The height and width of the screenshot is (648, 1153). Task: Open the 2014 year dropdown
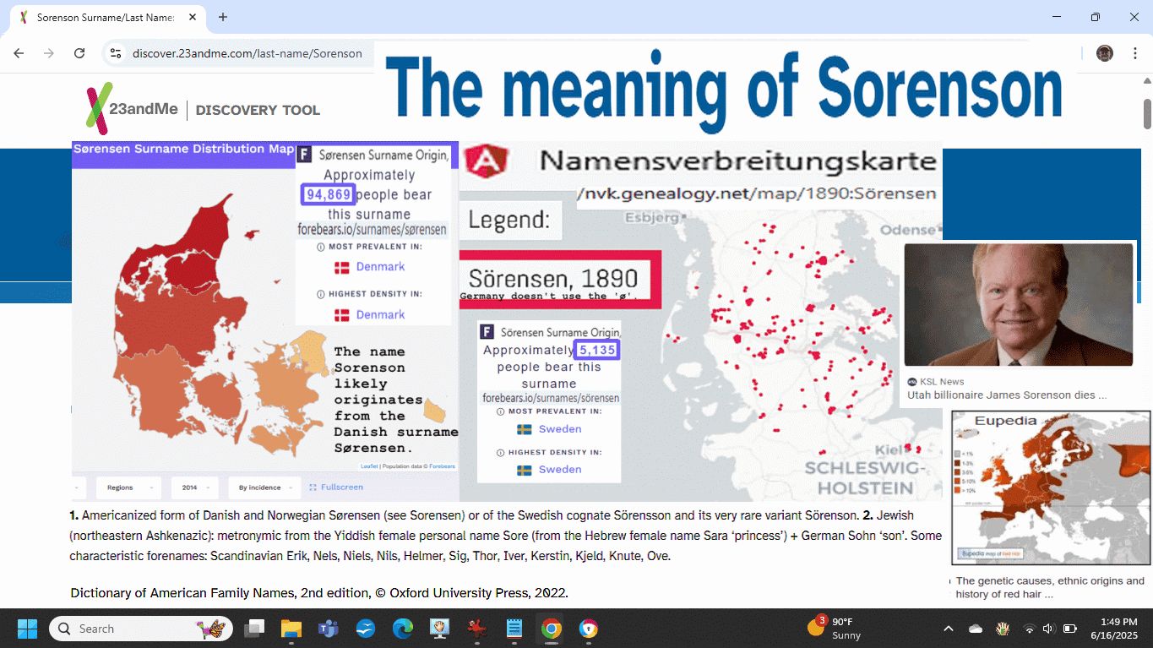click(194, 487)
